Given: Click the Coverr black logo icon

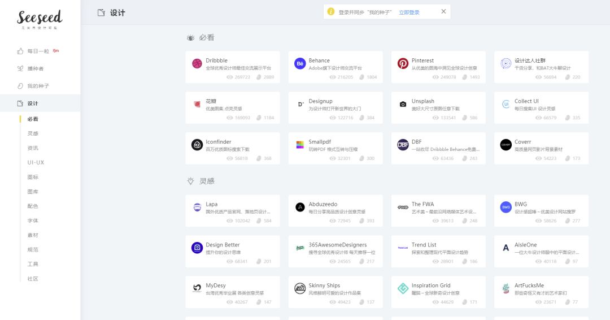Looking at the screenshot, I should tap(506, 145).
